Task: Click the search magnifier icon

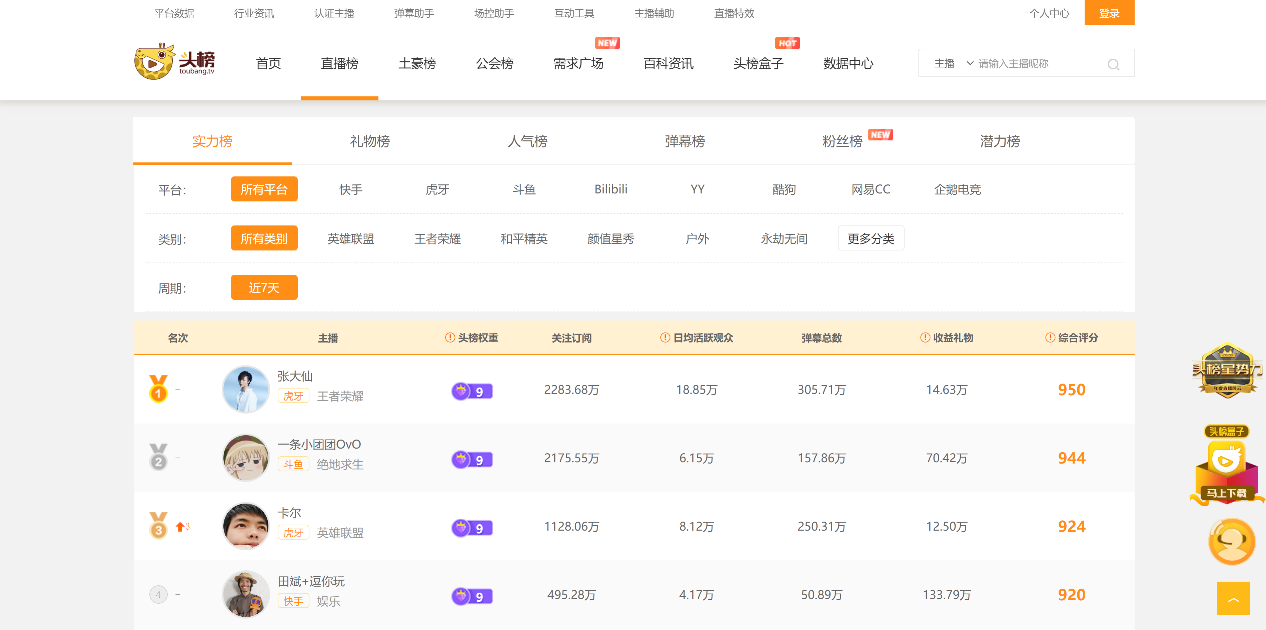Action: [1113, 64]
